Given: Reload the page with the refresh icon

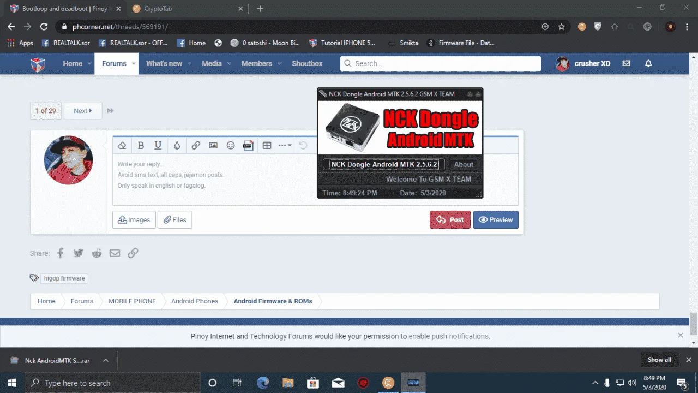Looking at the screenshot, I should coord(44,27).
